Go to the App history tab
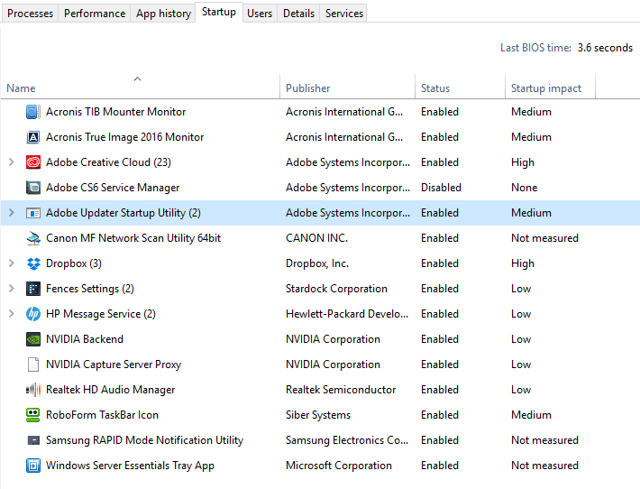Viewport: 640px width, 489px height. coord(163,14)
